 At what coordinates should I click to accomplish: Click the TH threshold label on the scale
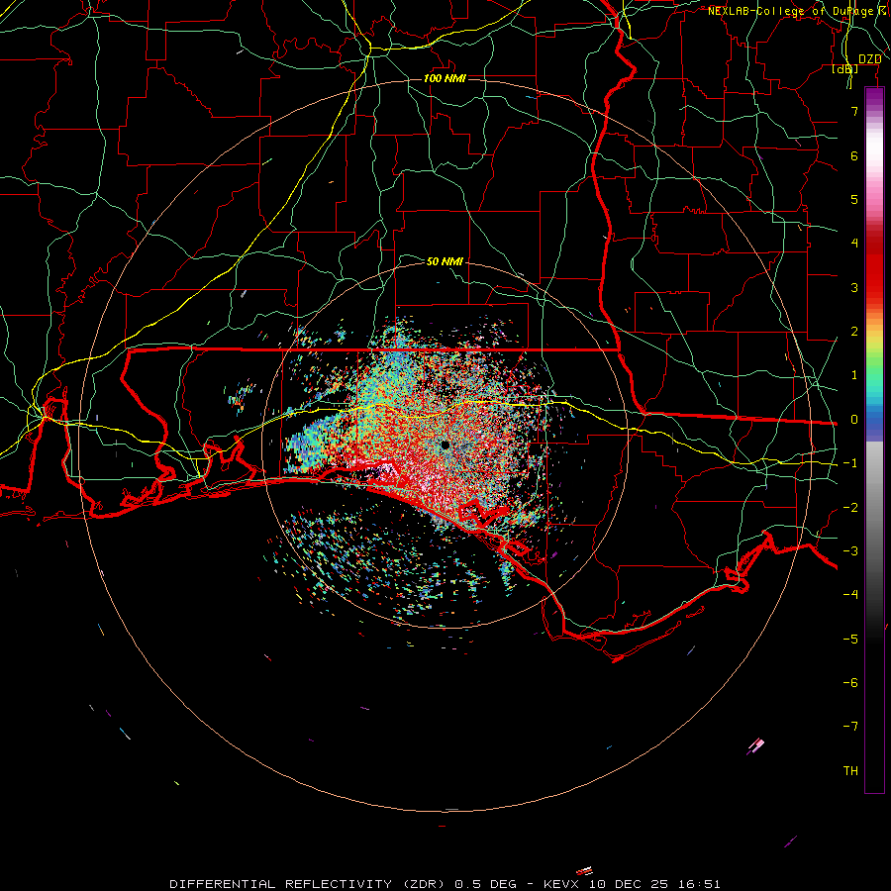pos(850,771)
